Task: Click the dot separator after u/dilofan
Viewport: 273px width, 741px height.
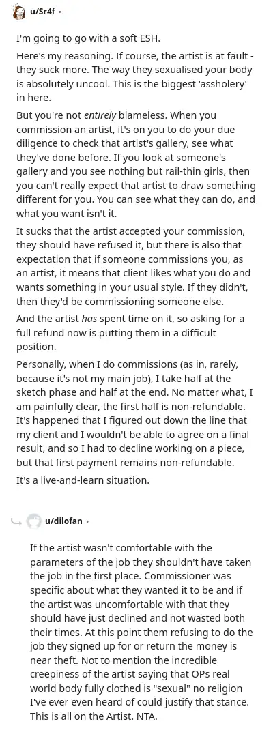Action: [x=88, y=522]
